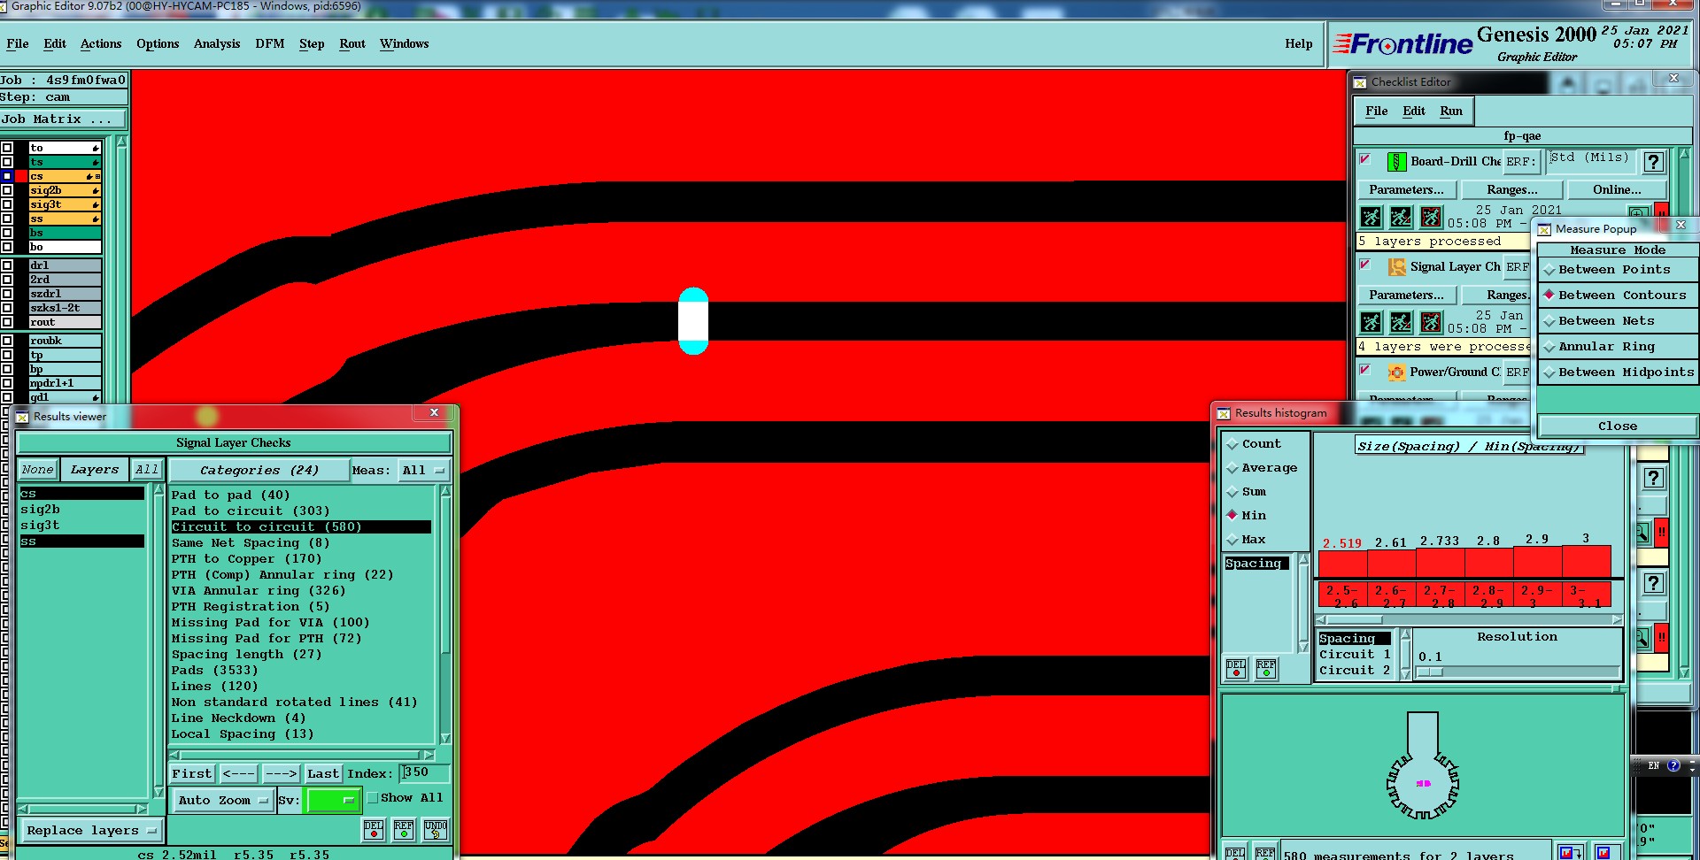Click third red-outlined run icon under Board-Drill Checks
Viewport: 1700px width, 860px height.
pos(1431,217)
